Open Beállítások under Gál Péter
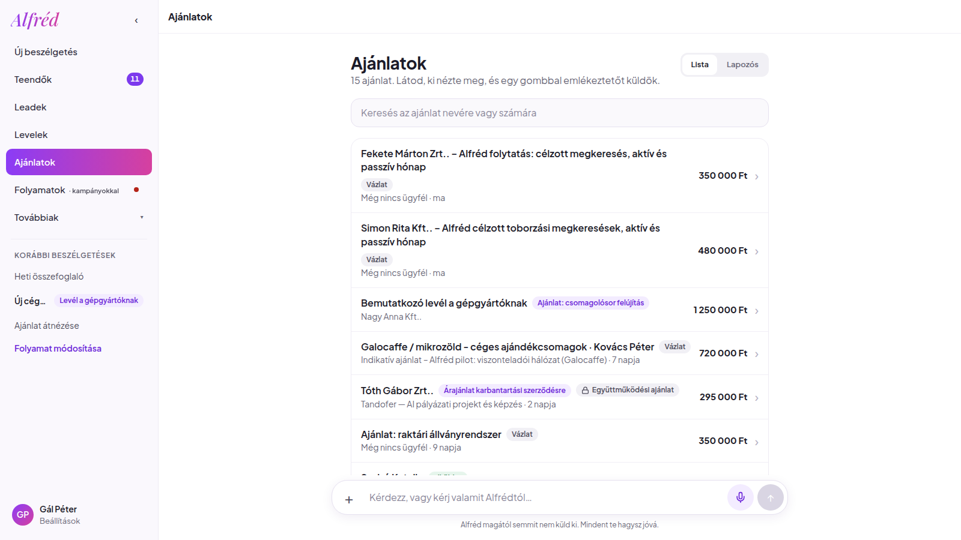This screenshot has height=540, width=961. 59,521
